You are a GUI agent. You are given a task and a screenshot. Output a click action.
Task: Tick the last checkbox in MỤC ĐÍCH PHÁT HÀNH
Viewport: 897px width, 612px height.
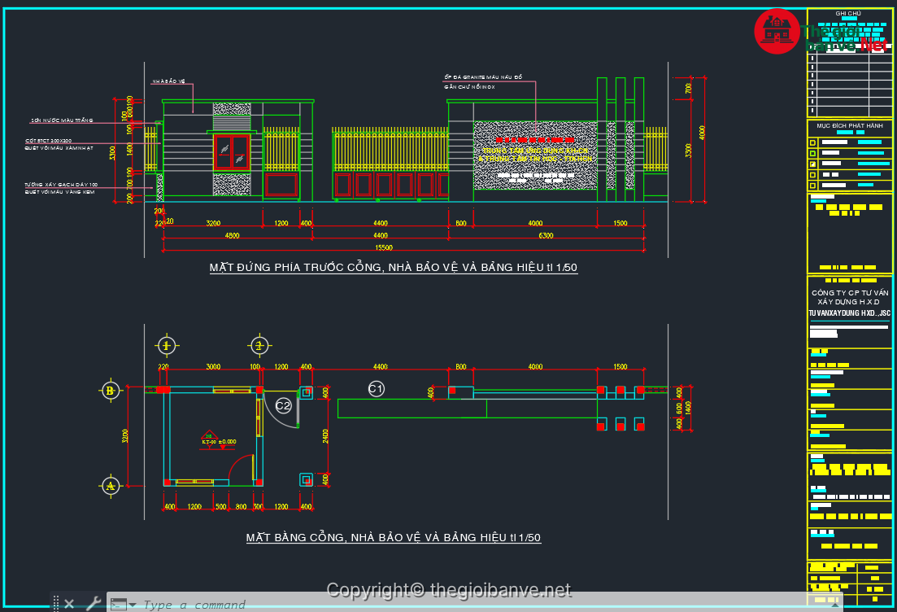812,185
